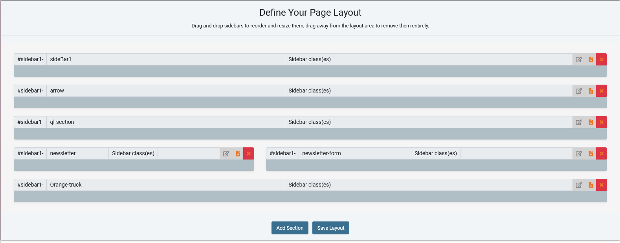The image size is (620, 243).
Task: Click the newsletter name input field
Action: point(78,154)
